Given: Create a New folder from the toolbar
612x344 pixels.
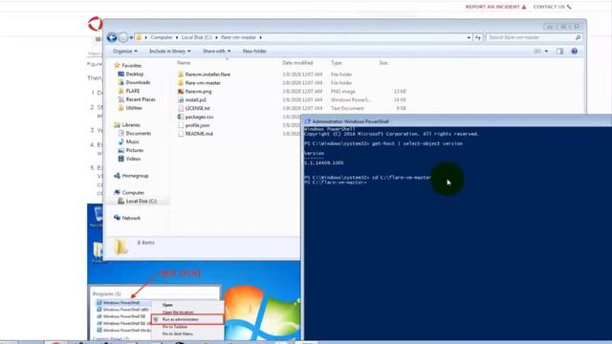Looking at the screenshot, I should [254, 51].
